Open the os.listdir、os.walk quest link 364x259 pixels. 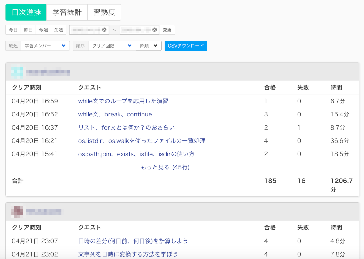(x=142, y=141)
